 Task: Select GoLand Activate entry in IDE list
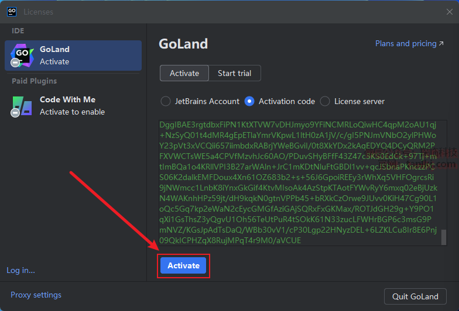point(73,56)
